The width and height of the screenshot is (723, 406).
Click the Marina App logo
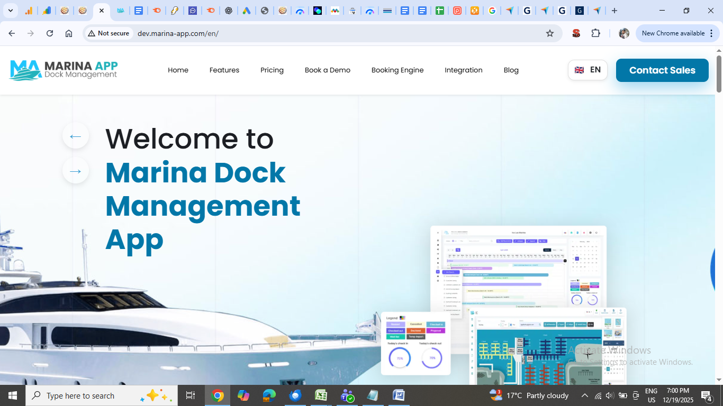tap(63, 69)
